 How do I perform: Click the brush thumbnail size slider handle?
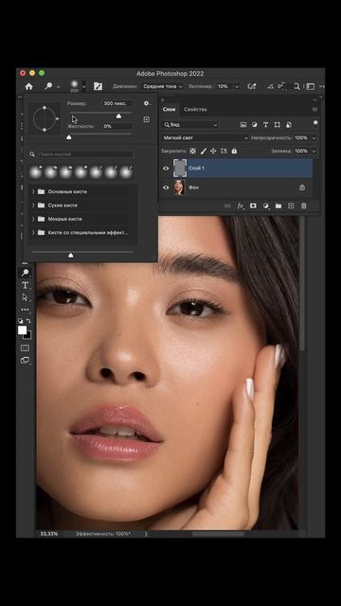(71, 255)
